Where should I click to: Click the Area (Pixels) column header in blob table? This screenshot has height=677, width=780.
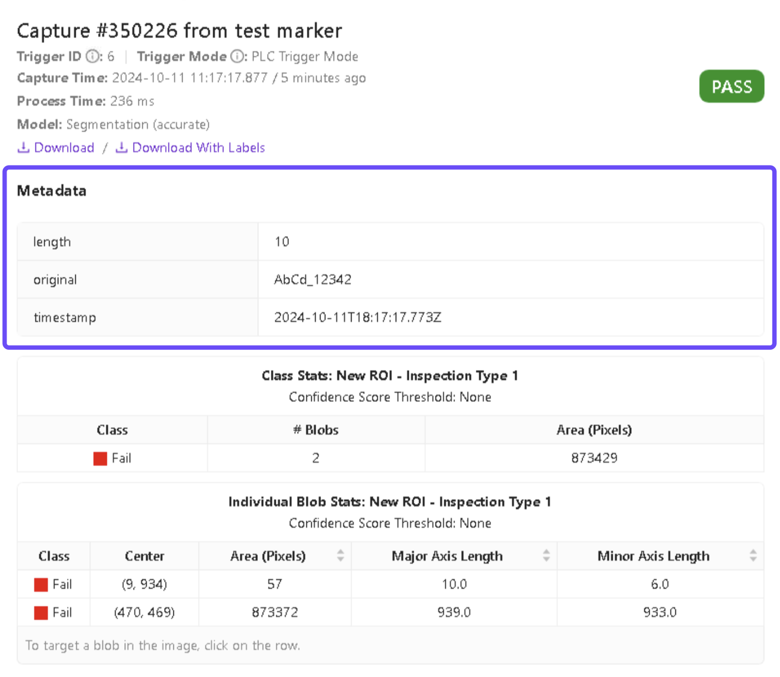pos(268,556)
